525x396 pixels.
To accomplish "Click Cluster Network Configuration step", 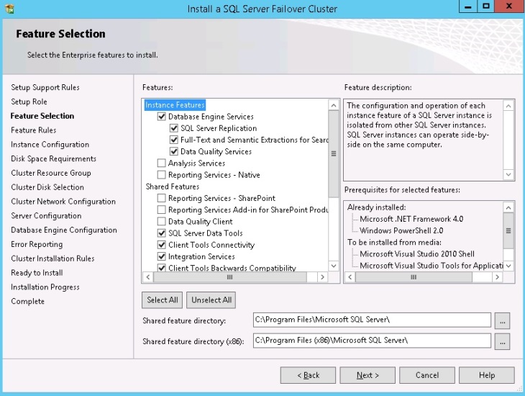I will click(x=63, y=202).
